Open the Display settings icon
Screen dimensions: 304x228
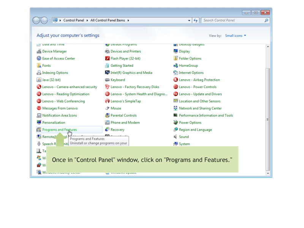pyautogui.click(x=176, y=51)
